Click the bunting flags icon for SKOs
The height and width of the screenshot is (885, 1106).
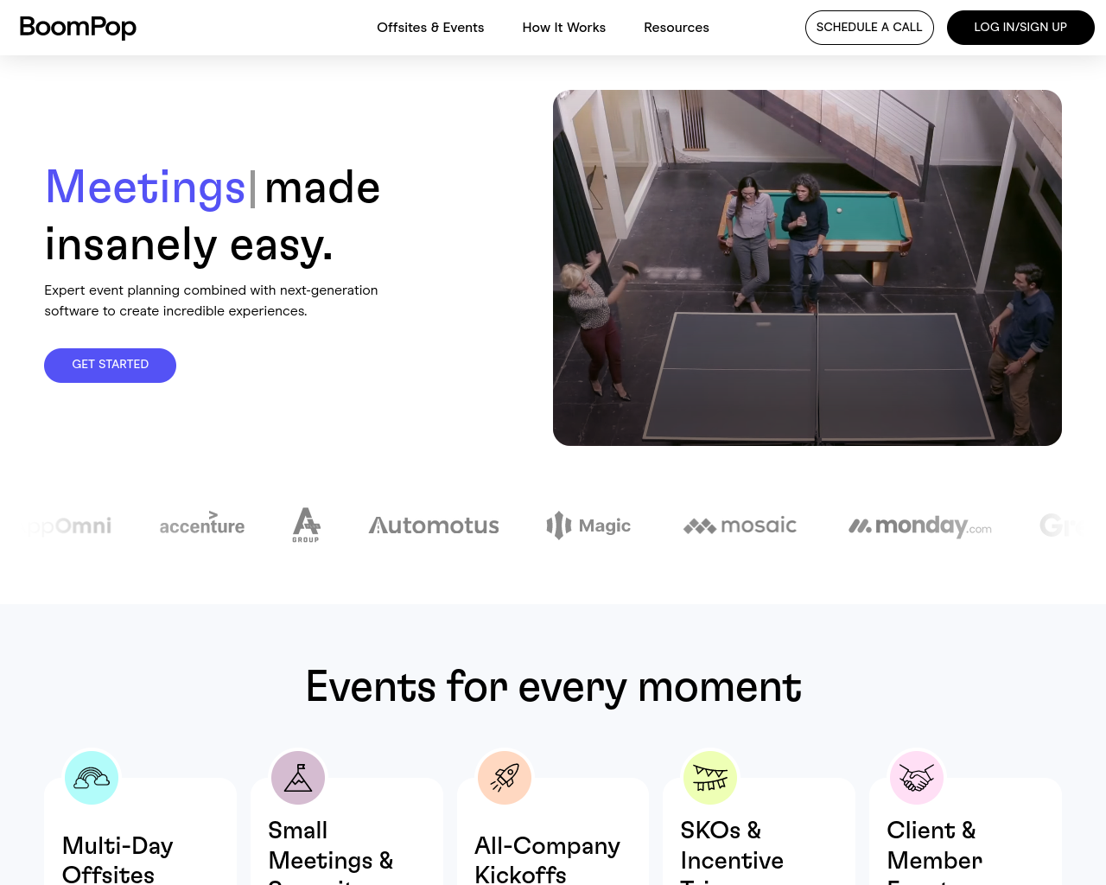pyautogui.click(x=710, y=778)
